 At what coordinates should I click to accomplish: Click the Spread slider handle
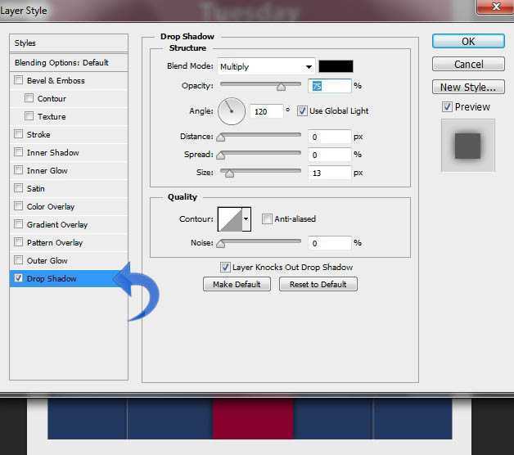click(221, 155)
